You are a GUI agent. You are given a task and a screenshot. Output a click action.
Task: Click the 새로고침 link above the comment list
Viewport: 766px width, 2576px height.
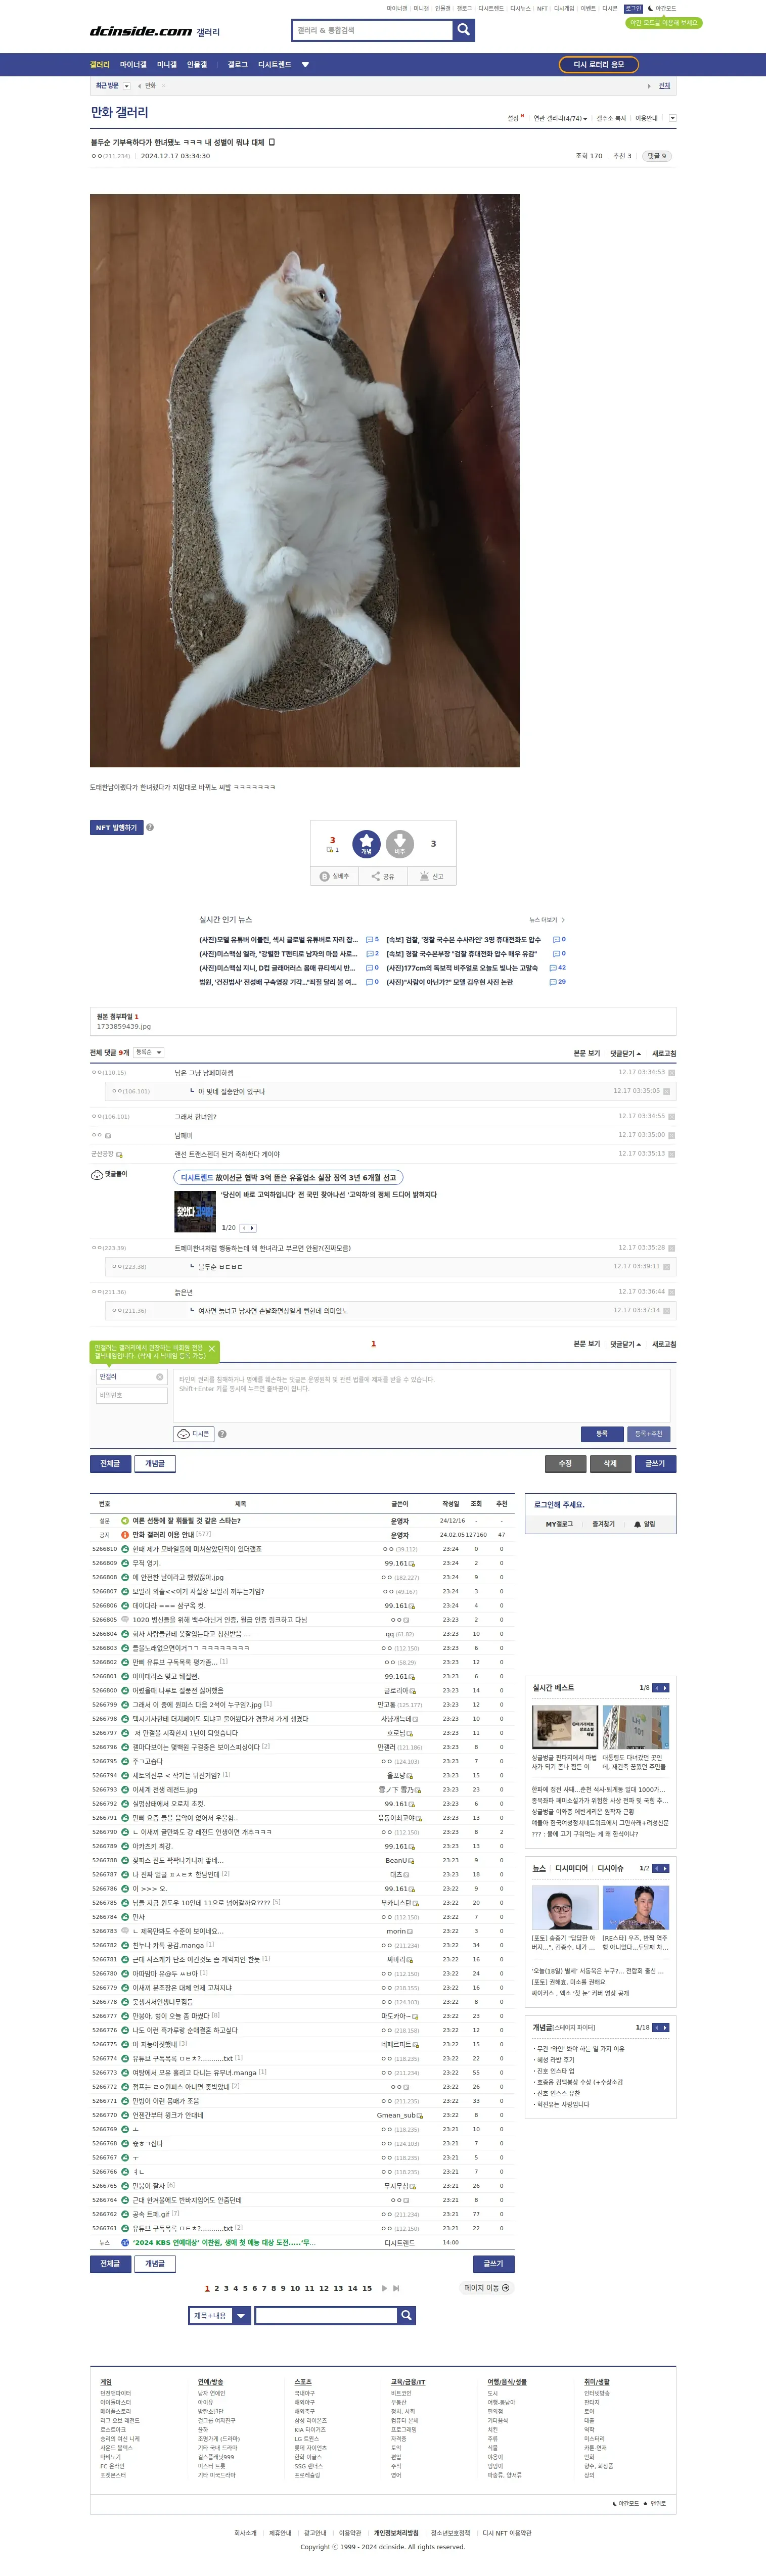664,1053
